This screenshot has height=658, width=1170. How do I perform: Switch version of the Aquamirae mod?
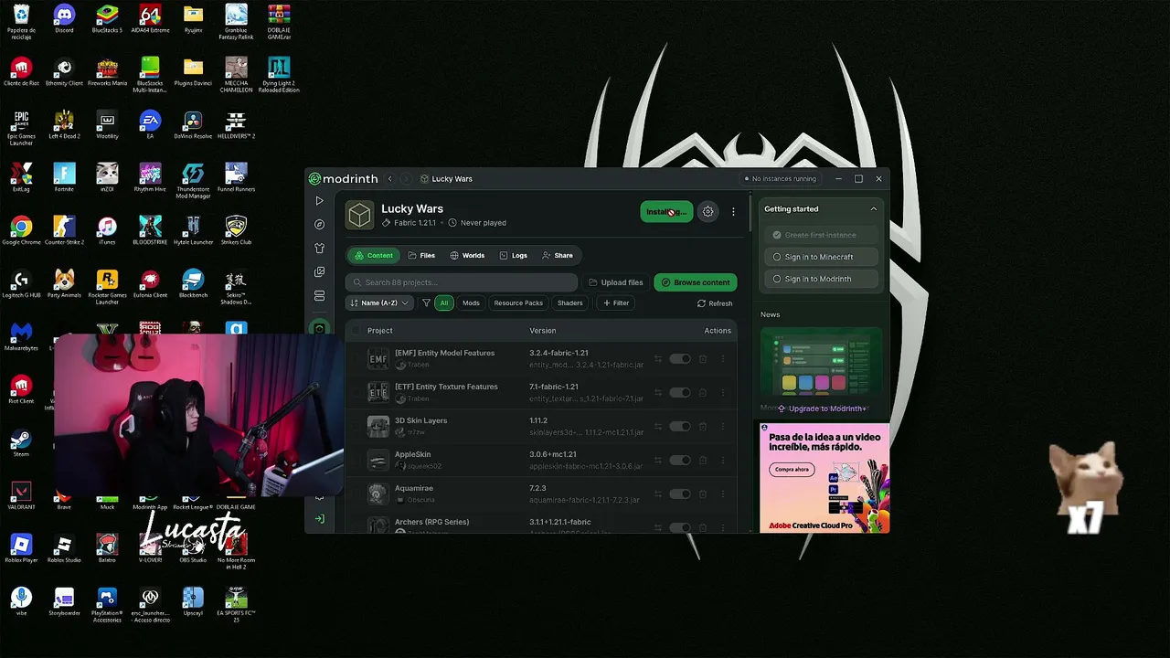[658, 494]
